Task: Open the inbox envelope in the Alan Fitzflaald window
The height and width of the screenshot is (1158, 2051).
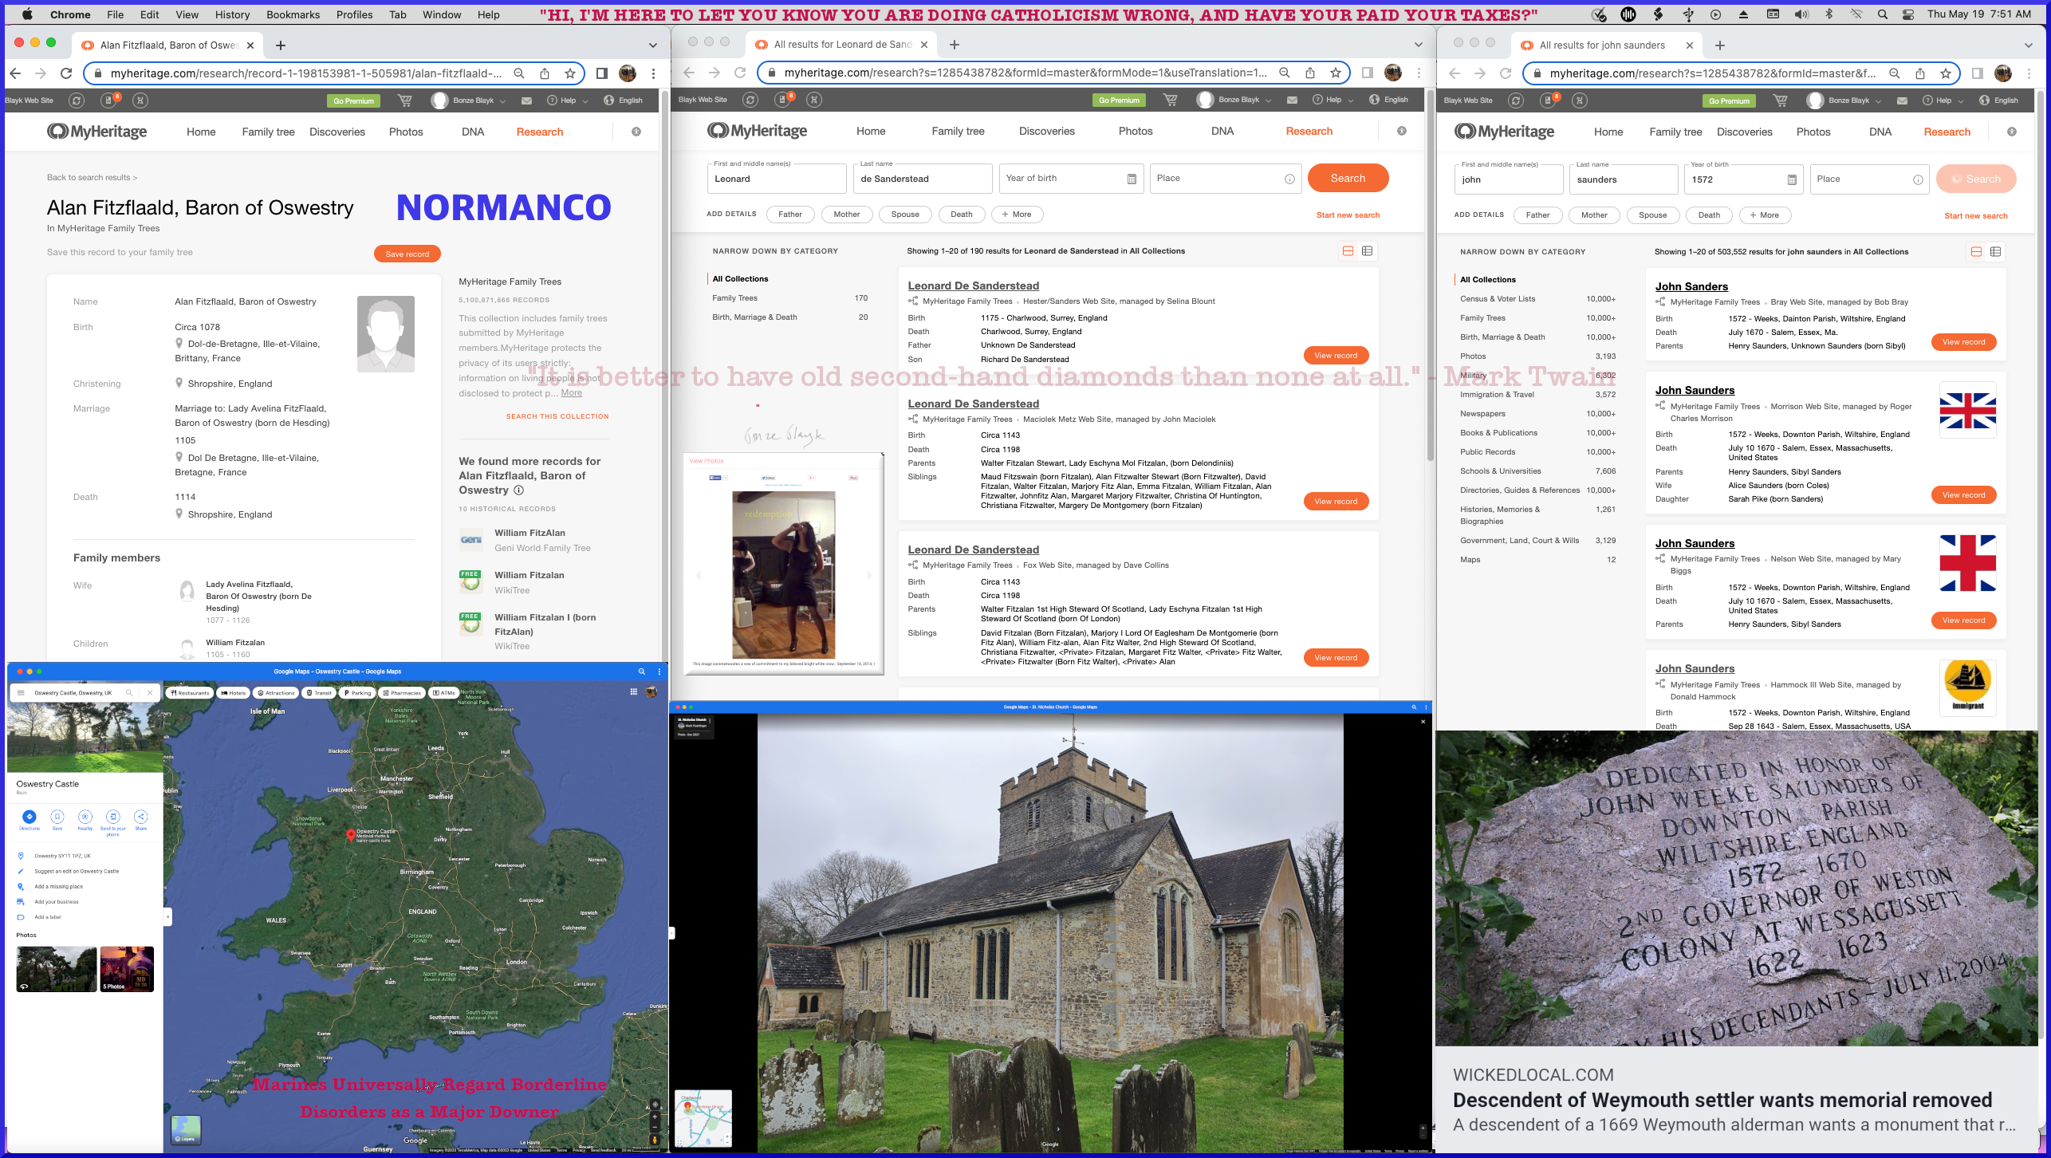Action: tap(526, 100)
